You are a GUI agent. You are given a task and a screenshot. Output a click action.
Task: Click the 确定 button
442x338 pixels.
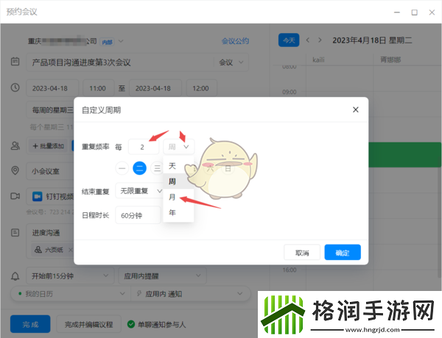click(343, 252)
